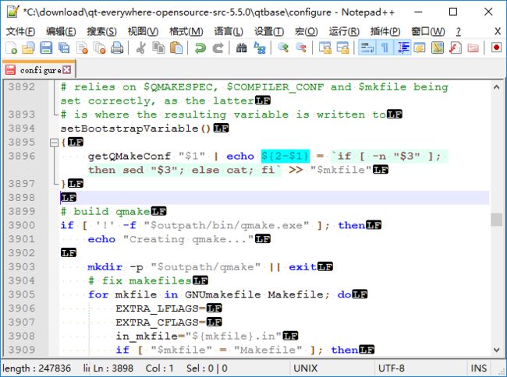Click the INS insert mode indicator
The image size is (507, 377).
click(x=479, y=368)
